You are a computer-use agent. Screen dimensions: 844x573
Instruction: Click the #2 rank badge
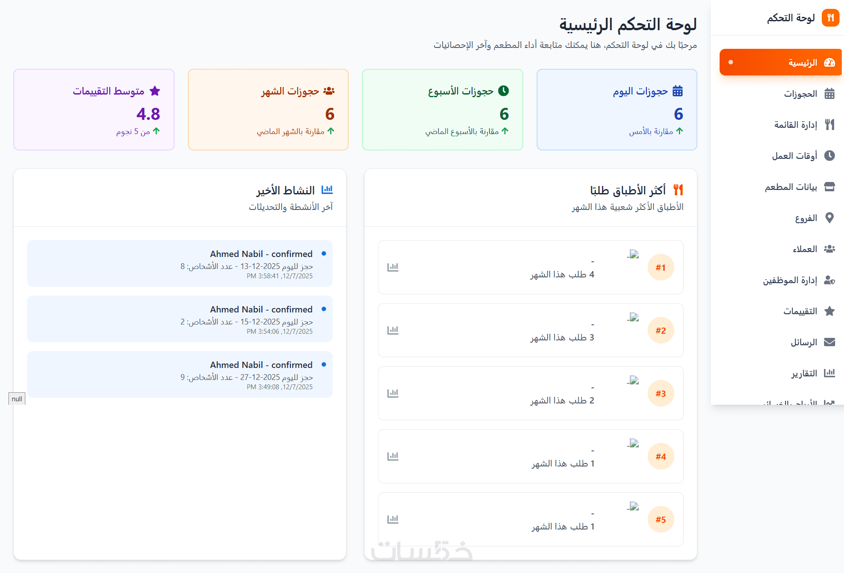pyautogui.click(x=661, y=331)
